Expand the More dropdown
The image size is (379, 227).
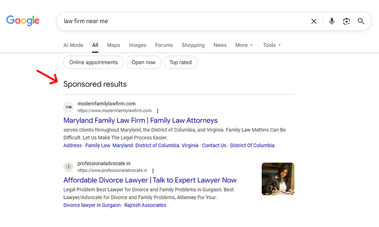pos(244,45)
